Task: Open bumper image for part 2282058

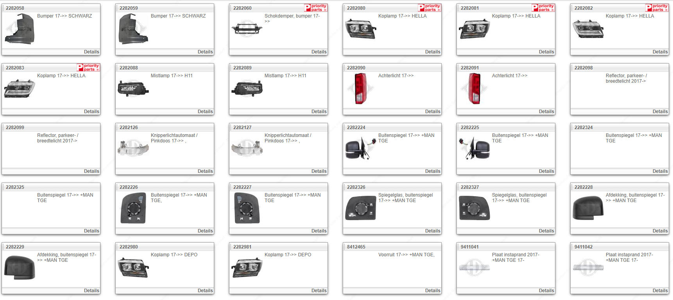Action: click(20, 29)
